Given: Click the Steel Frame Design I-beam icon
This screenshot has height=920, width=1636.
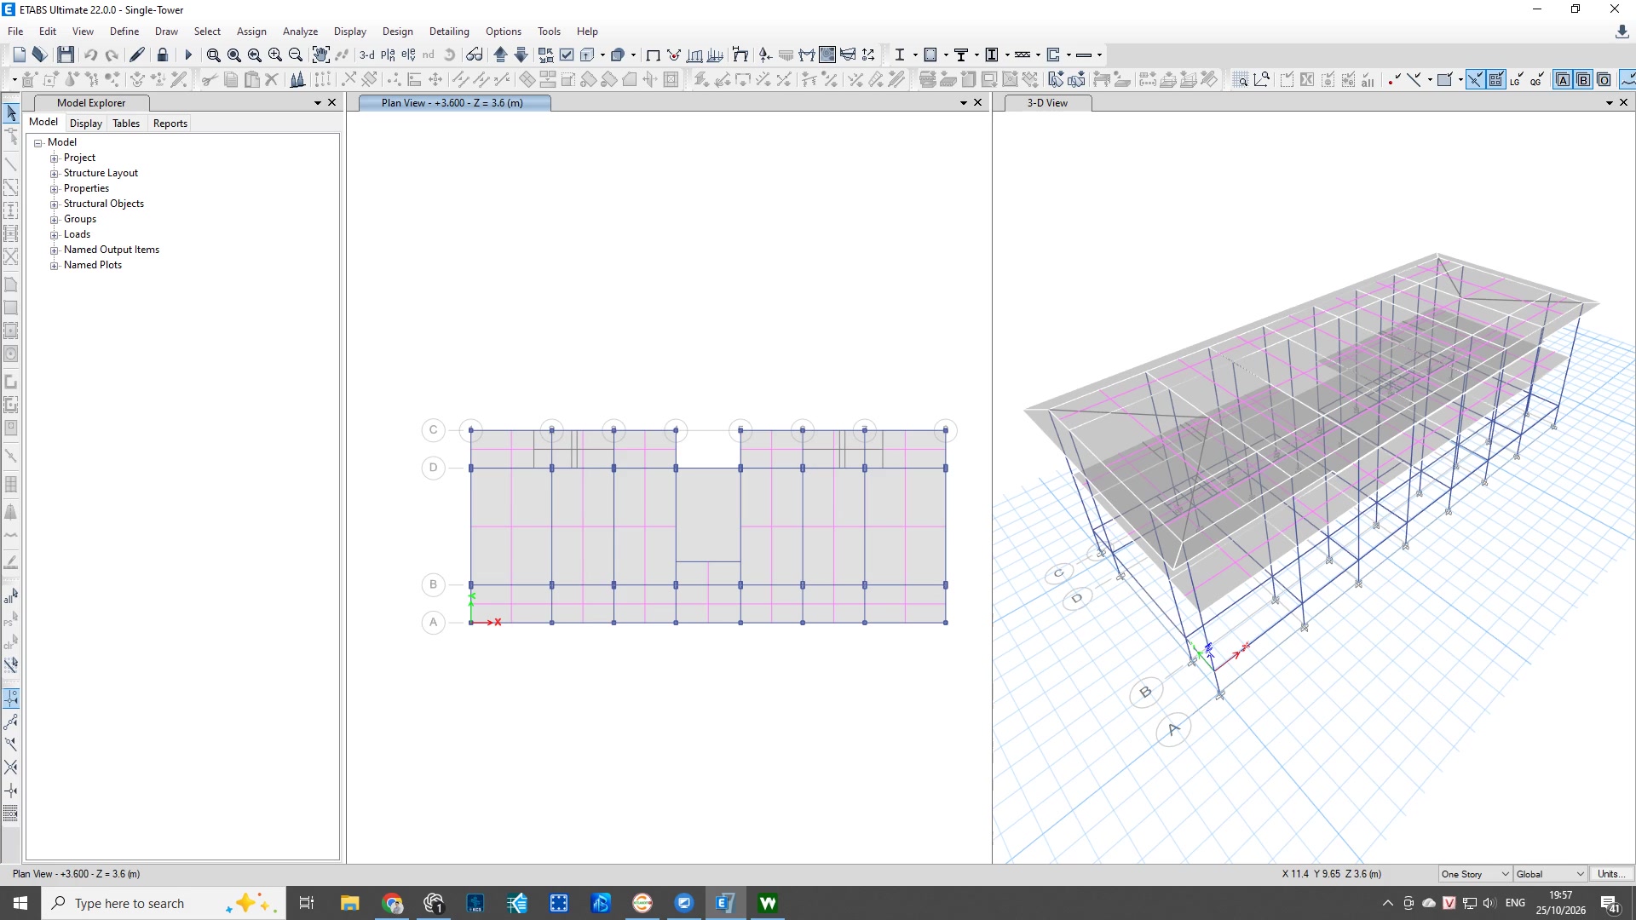Looking at the screenshot, I should [x=899, y=55].
